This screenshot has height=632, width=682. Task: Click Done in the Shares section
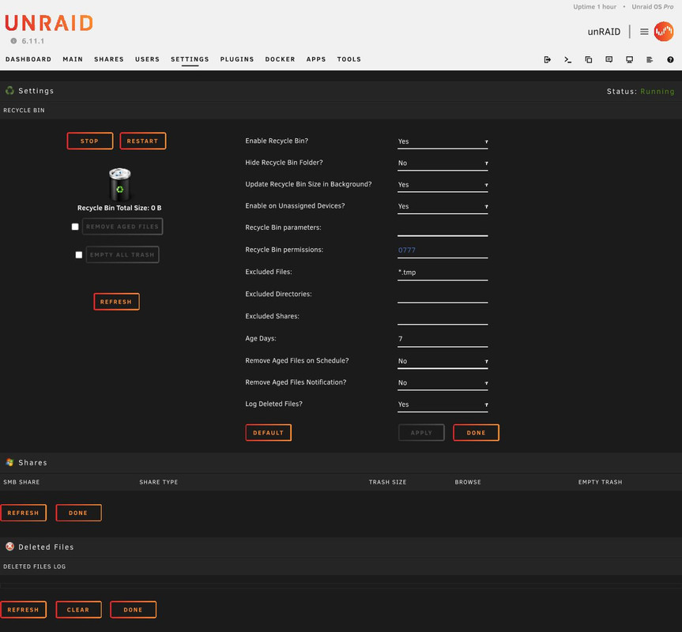click(x=79, y=513)
